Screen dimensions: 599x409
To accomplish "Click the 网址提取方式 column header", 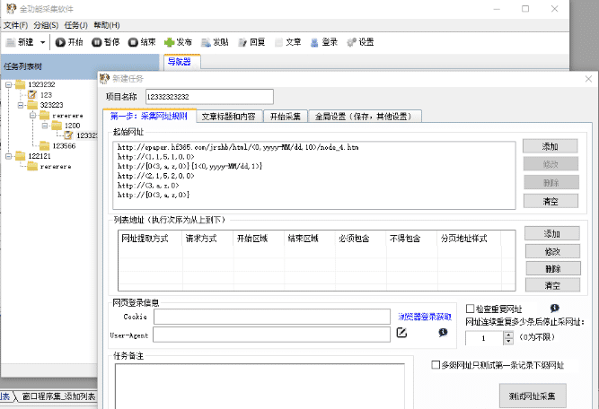I will [150, 239].
